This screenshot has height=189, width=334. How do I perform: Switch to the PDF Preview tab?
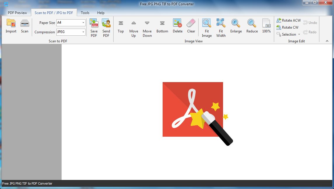pyautogui.click(x=17, y=13)
